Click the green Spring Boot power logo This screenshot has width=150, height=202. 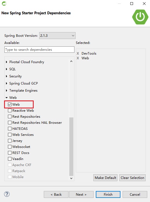[140, 17]
